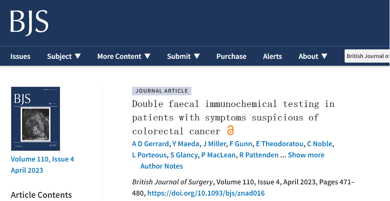Open the BJS journal cover thumbnail

(36, 119)
